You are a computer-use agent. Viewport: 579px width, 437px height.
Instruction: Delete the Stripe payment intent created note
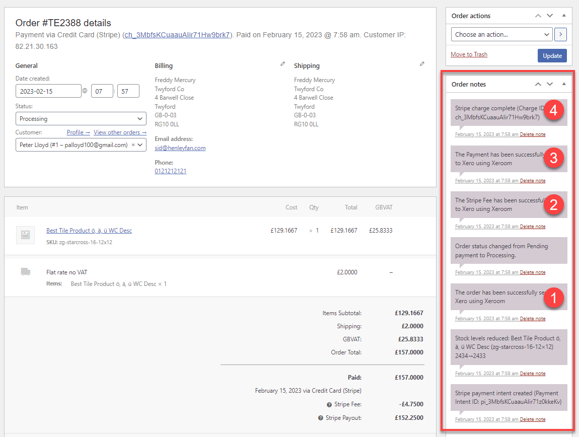coord(533,419)
